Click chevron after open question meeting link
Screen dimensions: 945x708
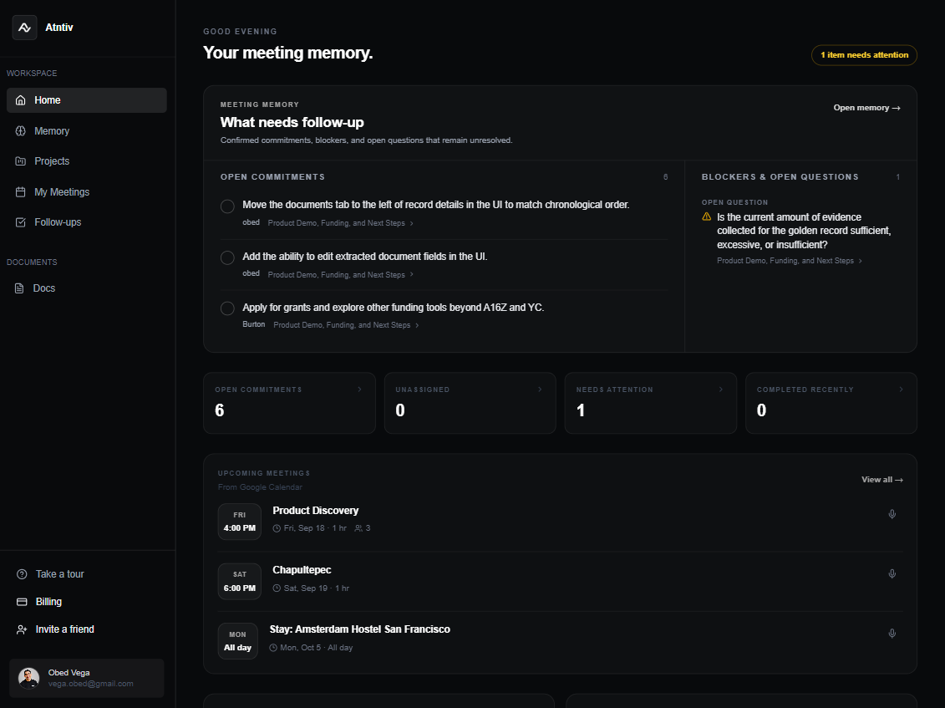tap(860, 261)
